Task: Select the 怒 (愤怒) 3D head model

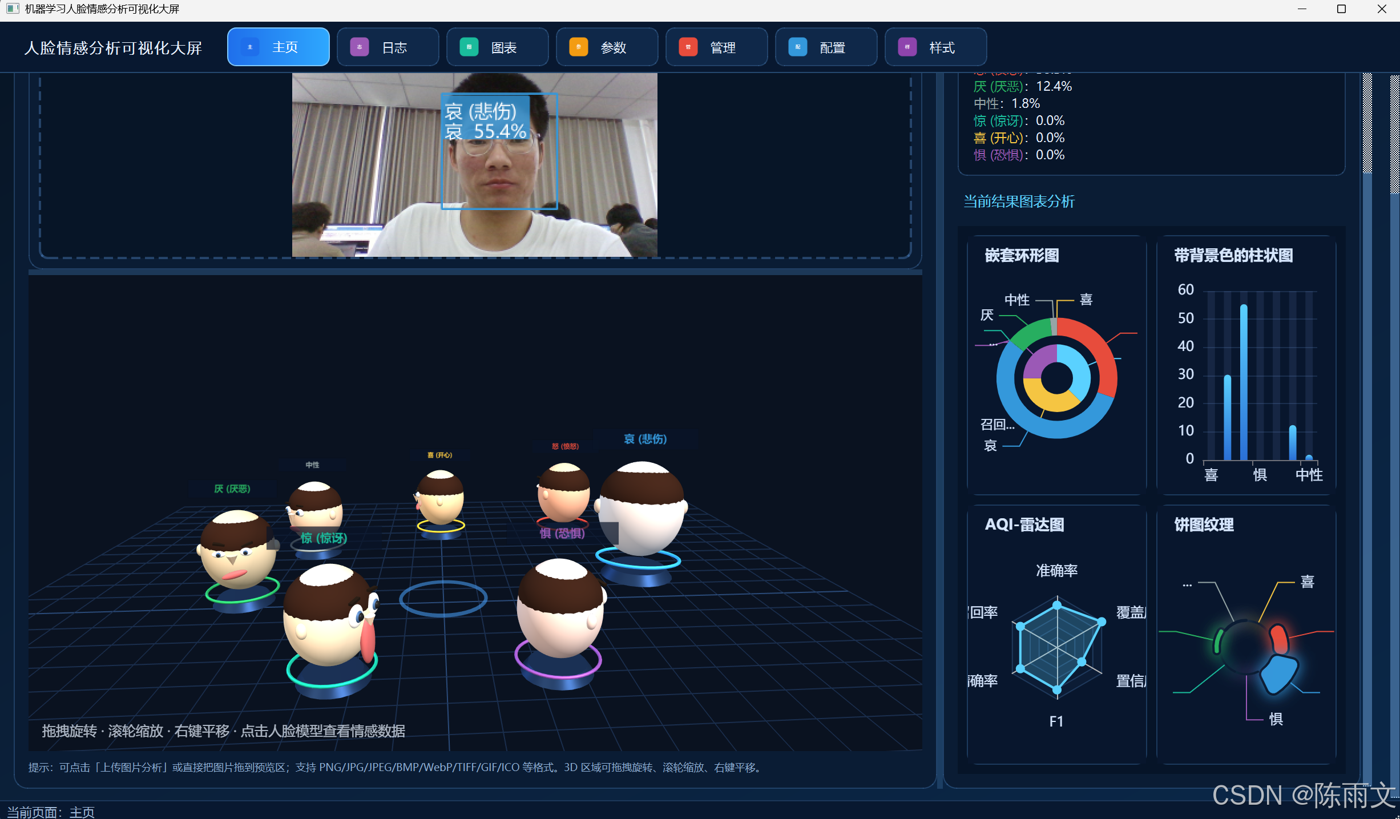Action: pyautogui.click(x=563, y=492)
